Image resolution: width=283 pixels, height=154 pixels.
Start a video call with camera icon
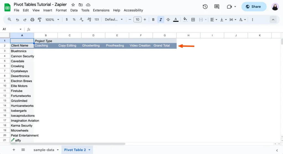pos(229,7)
